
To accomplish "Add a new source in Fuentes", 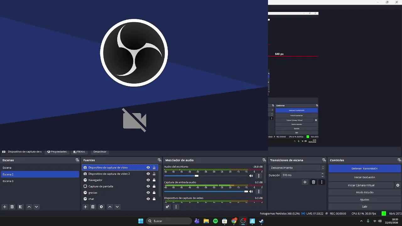I will 85,207.
